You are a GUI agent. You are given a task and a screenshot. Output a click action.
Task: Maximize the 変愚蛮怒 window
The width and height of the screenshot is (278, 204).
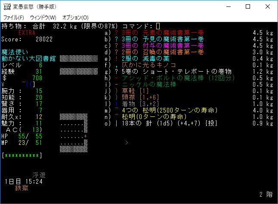click(x=248, y=7)
